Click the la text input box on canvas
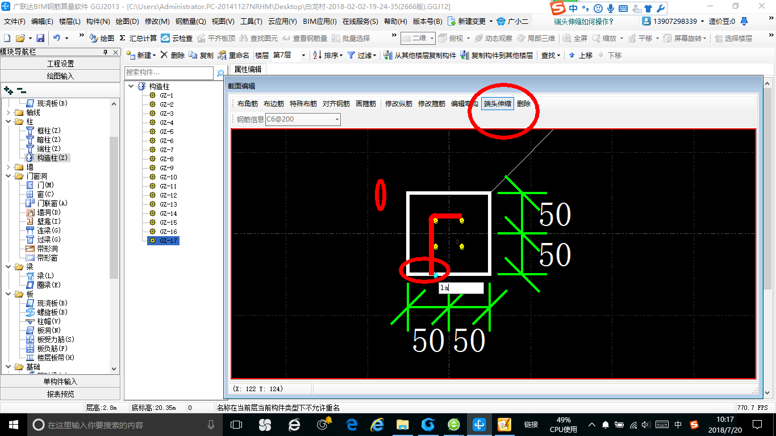 click(461, 288)
